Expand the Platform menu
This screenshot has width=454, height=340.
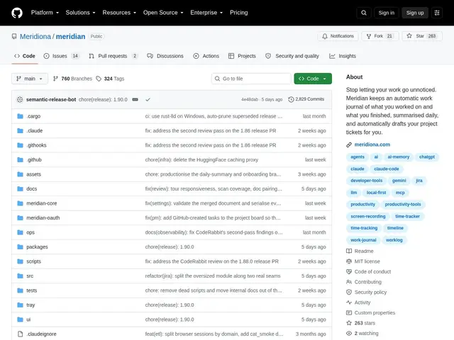[45, 13]
